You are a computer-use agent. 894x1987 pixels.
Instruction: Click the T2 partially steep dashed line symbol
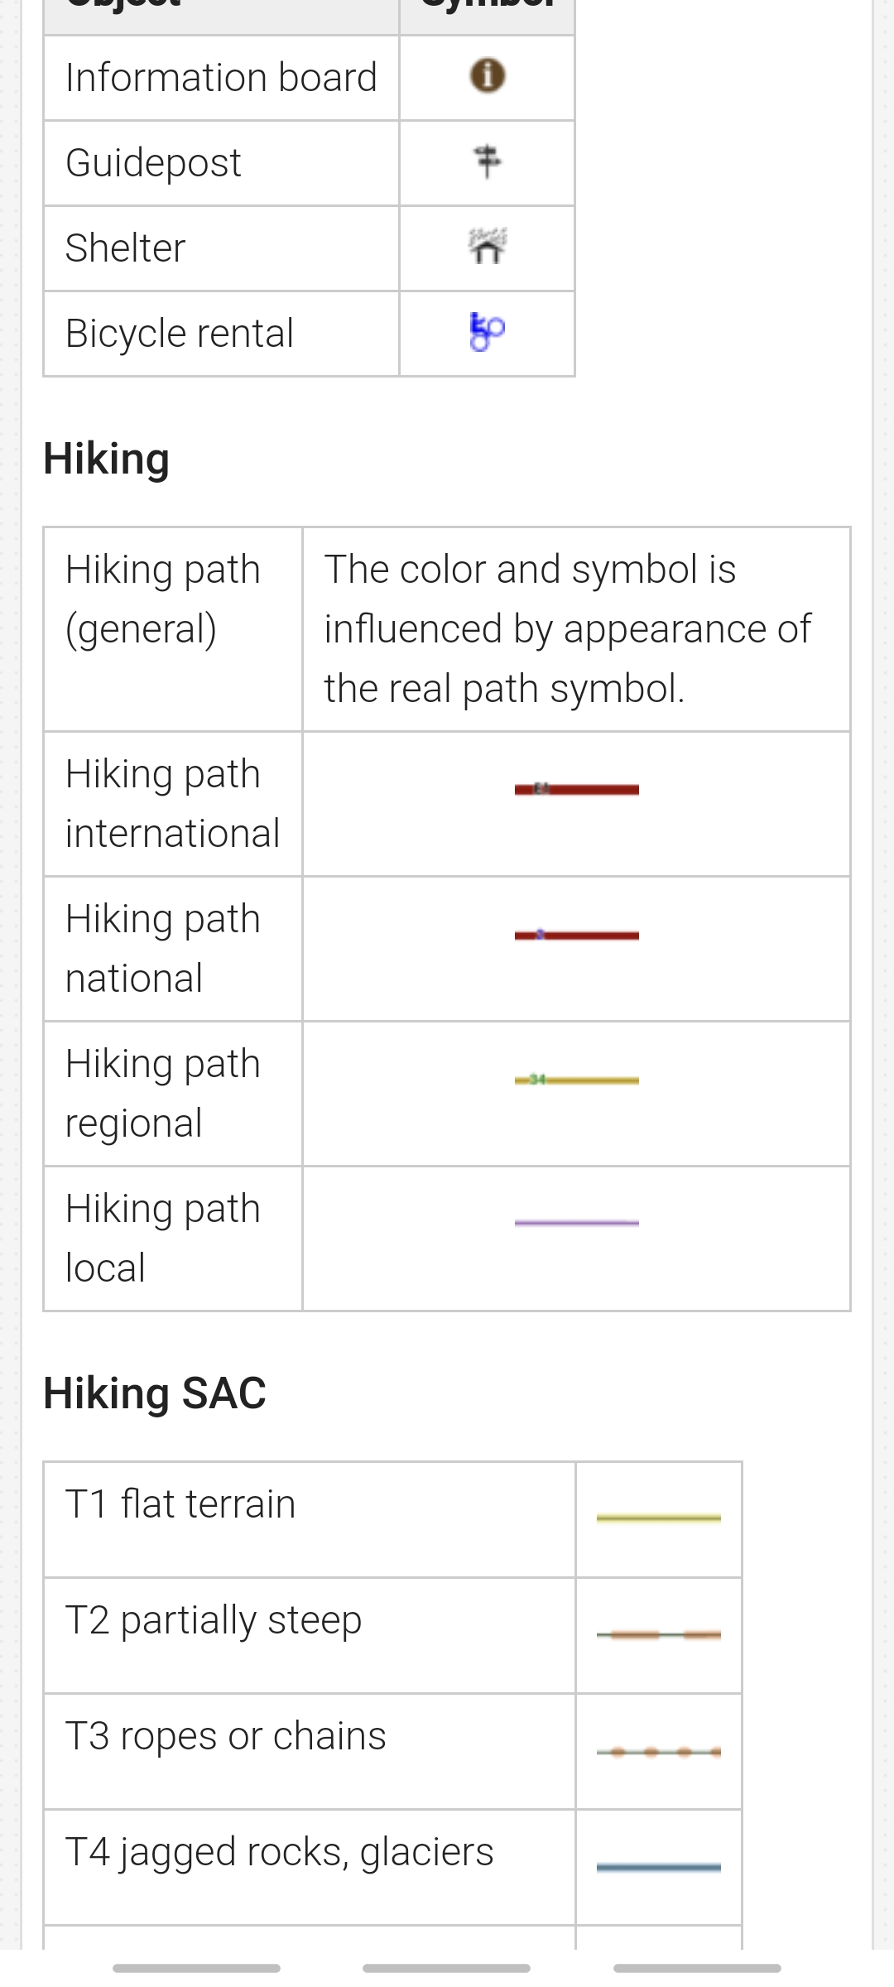[659, 1635]
